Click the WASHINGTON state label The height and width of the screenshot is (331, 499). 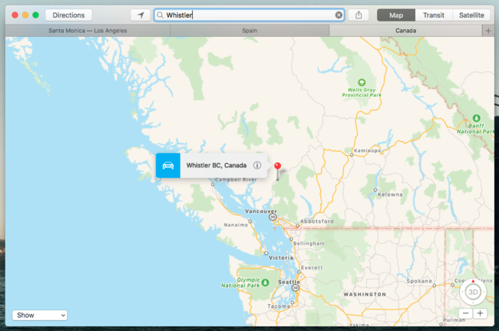coord(365,294)
